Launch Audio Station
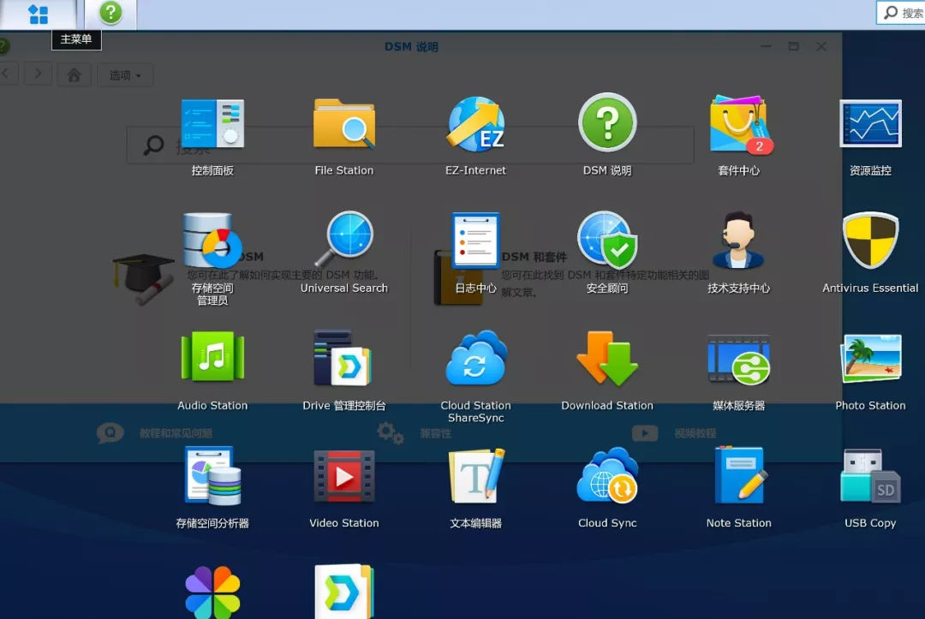This screenshot has height=619, width=925. pyautogui.click(x=212, y=357)
